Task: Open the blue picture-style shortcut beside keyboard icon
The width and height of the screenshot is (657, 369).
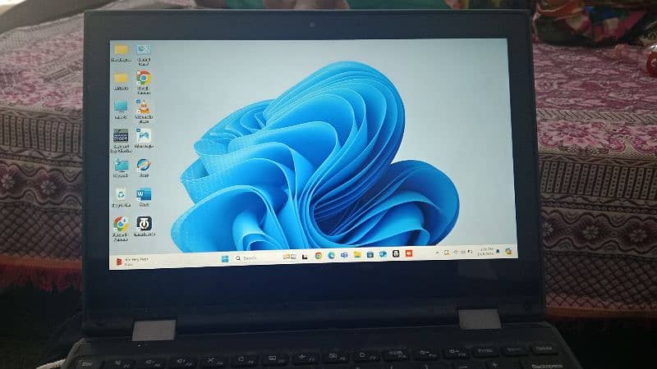Action: coord(144,138)
